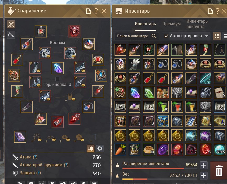Viewport: 227px width, 184px height.
Task: Expand inventory slots with plus button
Action: [203, 165]
